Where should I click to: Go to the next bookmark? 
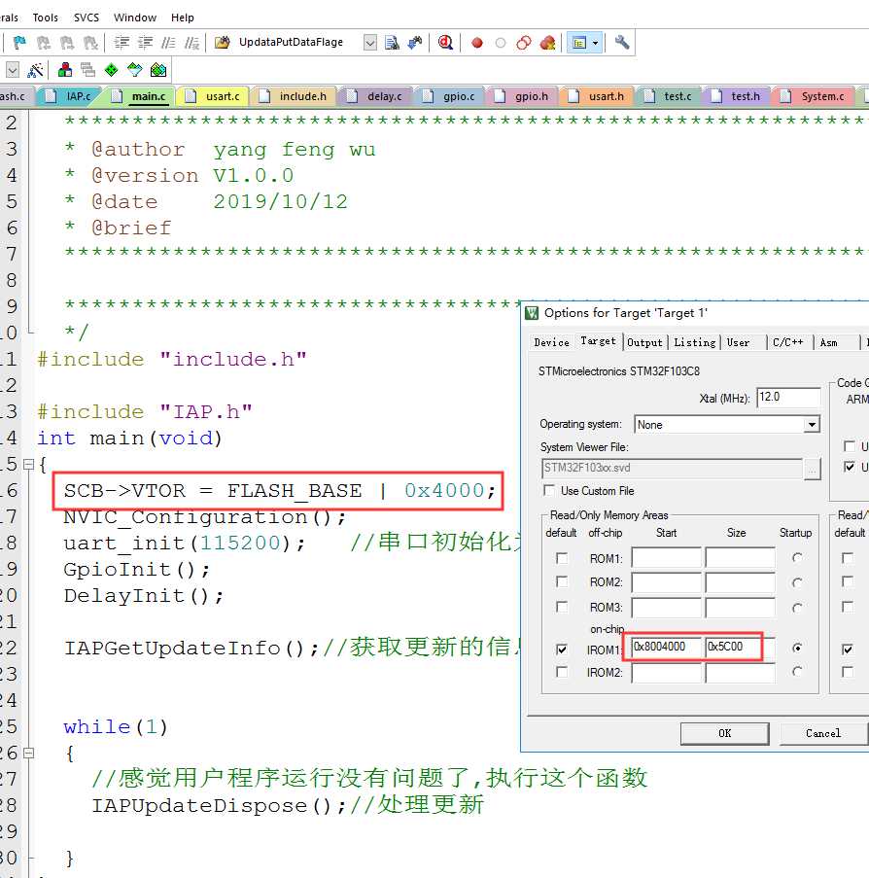[x=67, y=43]
